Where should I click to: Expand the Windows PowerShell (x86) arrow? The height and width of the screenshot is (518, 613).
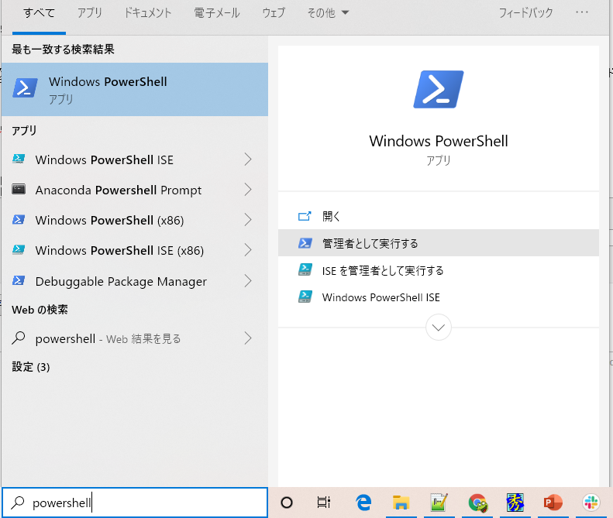coord(248,220)
